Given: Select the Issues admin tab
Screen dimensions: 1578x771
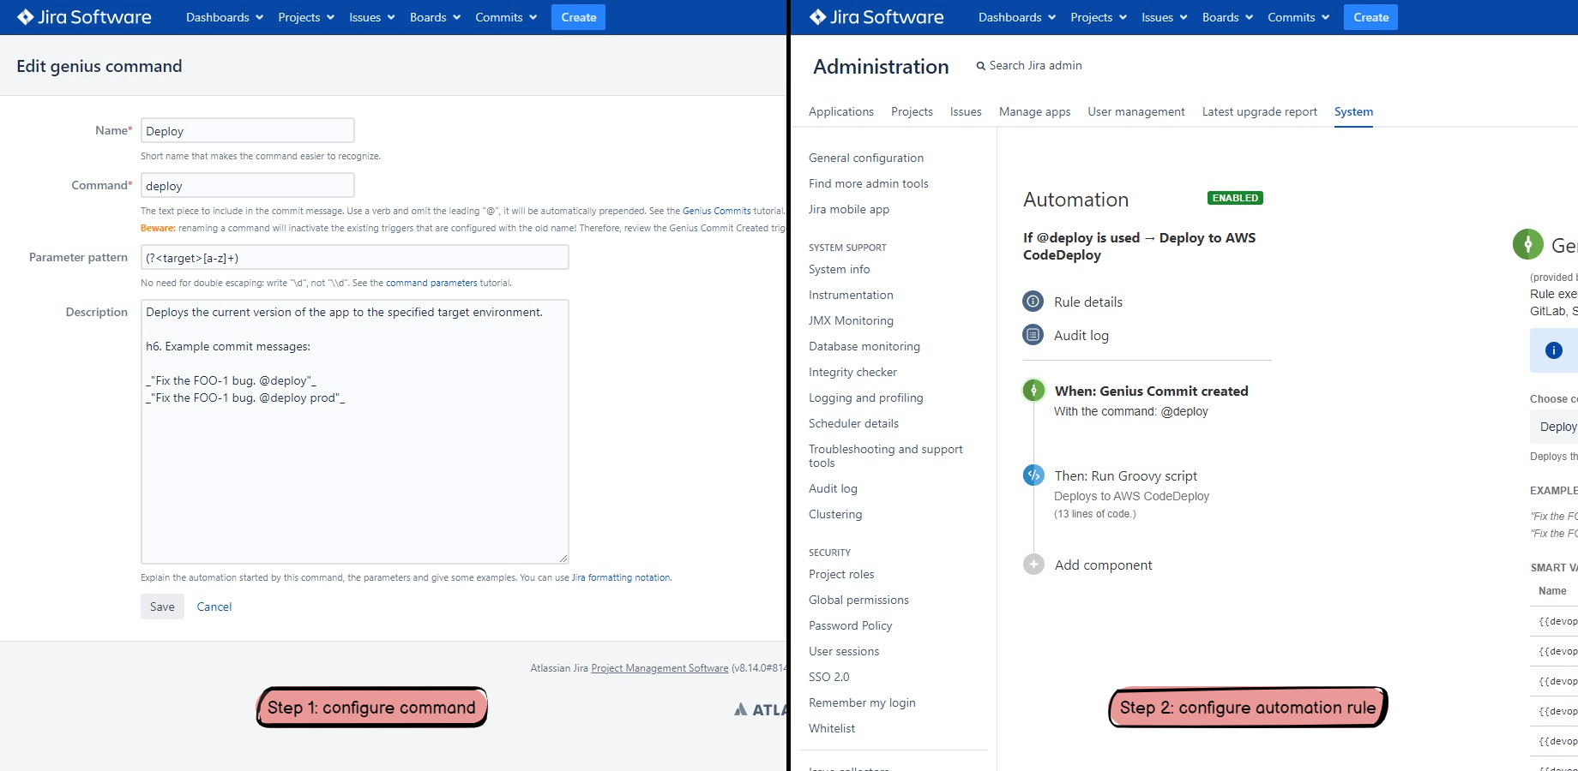Looking at the screenshot, I should pyautogui.click(x=966, y=111).
